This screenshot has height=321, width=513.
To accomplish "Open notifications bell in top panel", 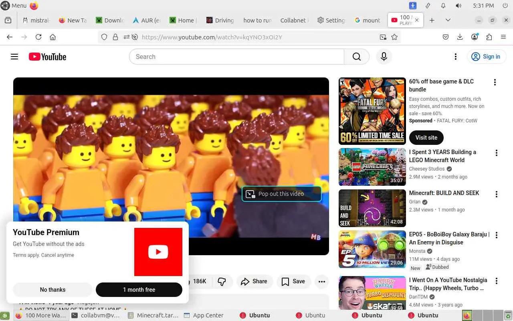I will [x=443, y=6].
